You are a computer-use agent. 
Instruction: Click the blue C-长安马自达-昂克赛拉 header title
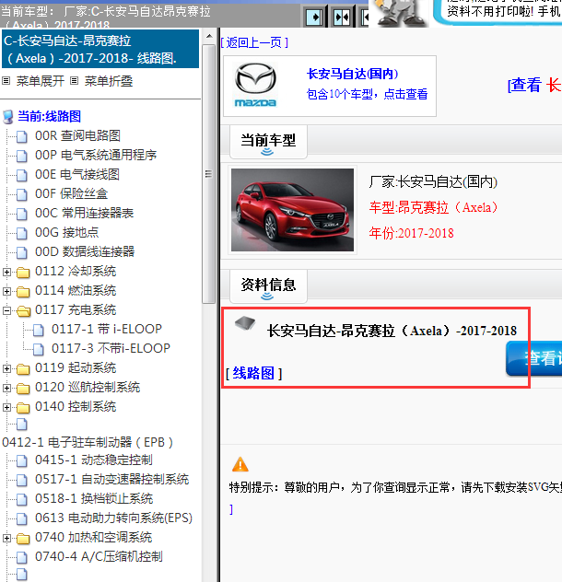[100, 49]
